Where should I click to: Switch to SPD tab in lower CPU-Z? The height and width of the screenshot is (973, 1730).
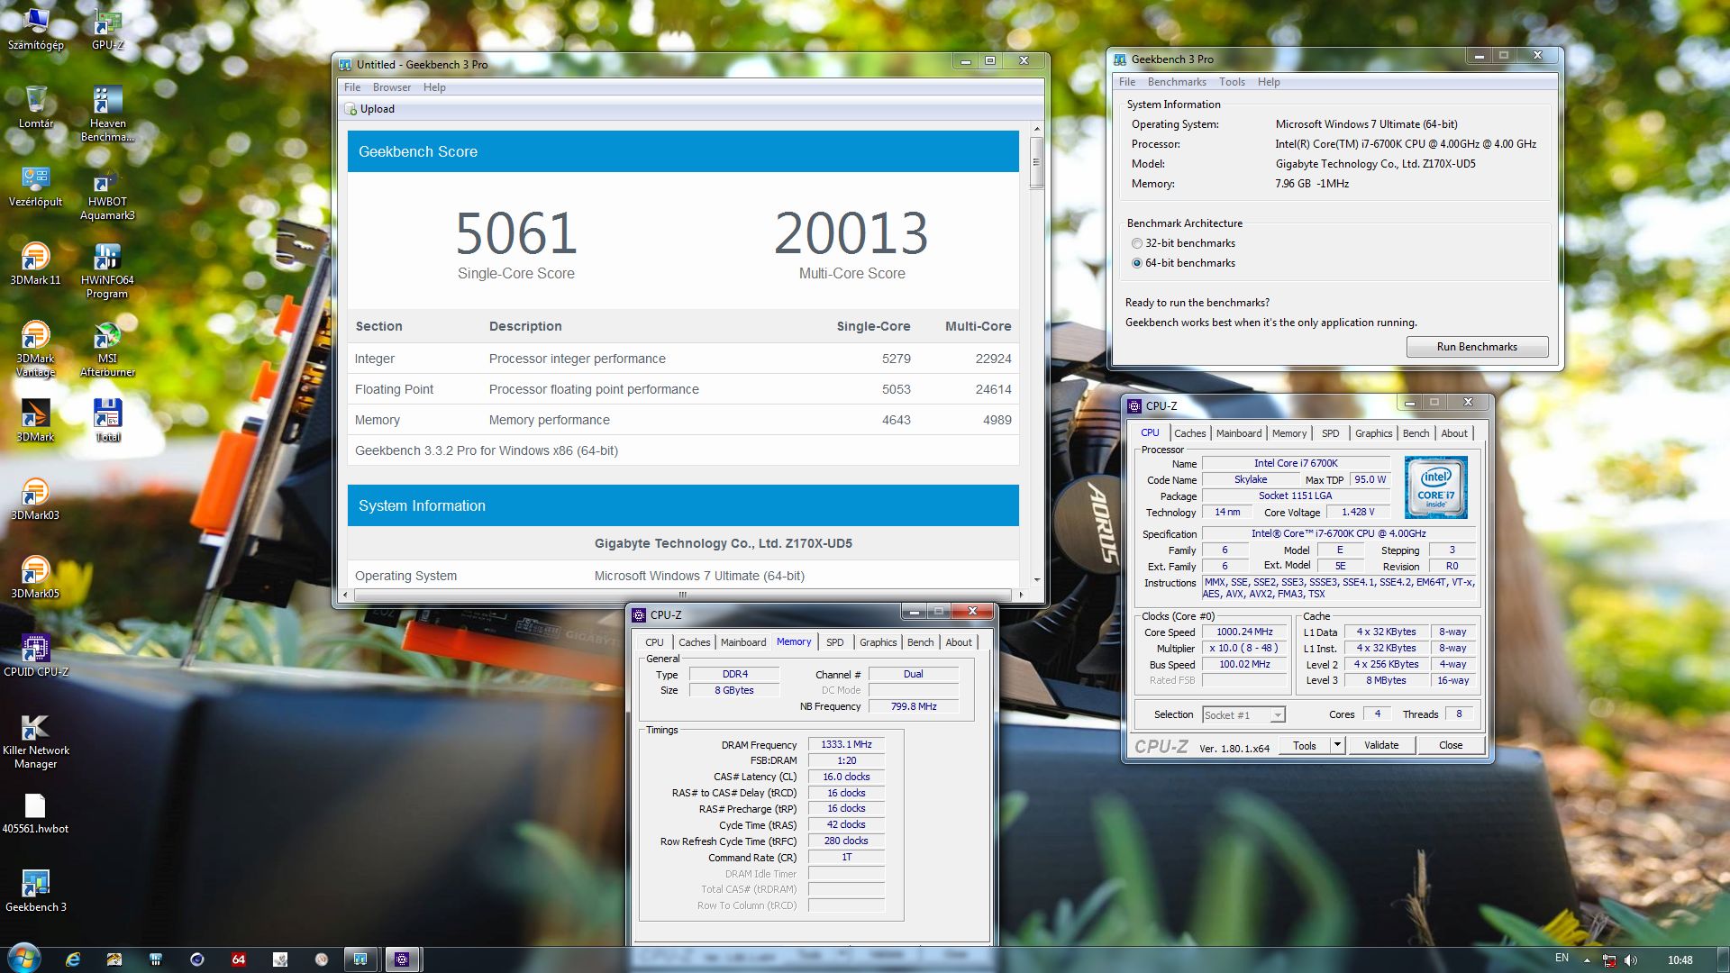[x=835, y=642]
